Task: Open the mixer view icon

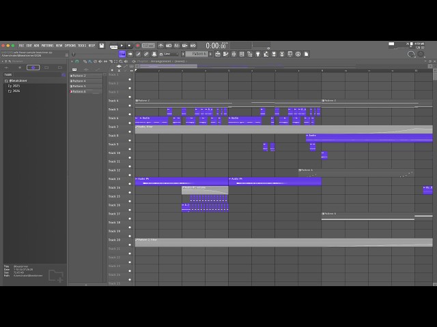Action: [x=242, y=54]
